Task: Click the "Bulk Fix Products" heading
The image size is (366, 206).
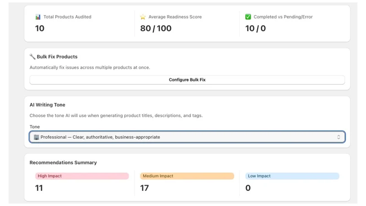Action: pyautogui.click(x=57, y=56)
